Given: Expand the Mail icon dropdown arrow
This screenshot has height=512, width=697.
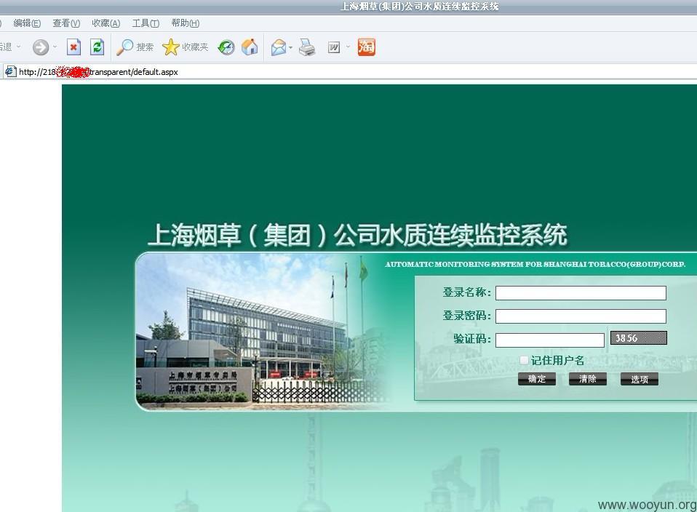Looking at the screenshot, I should [291, 47].
